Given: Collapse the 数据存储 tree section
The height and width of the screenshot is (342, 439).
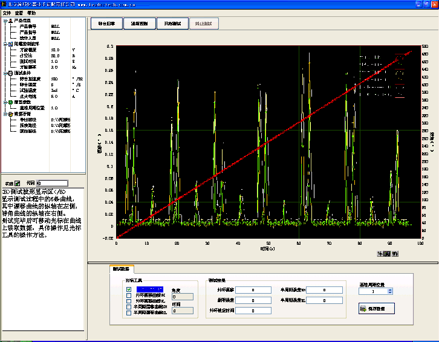Looking at the screenshot, I should click(x=5, y=114).
